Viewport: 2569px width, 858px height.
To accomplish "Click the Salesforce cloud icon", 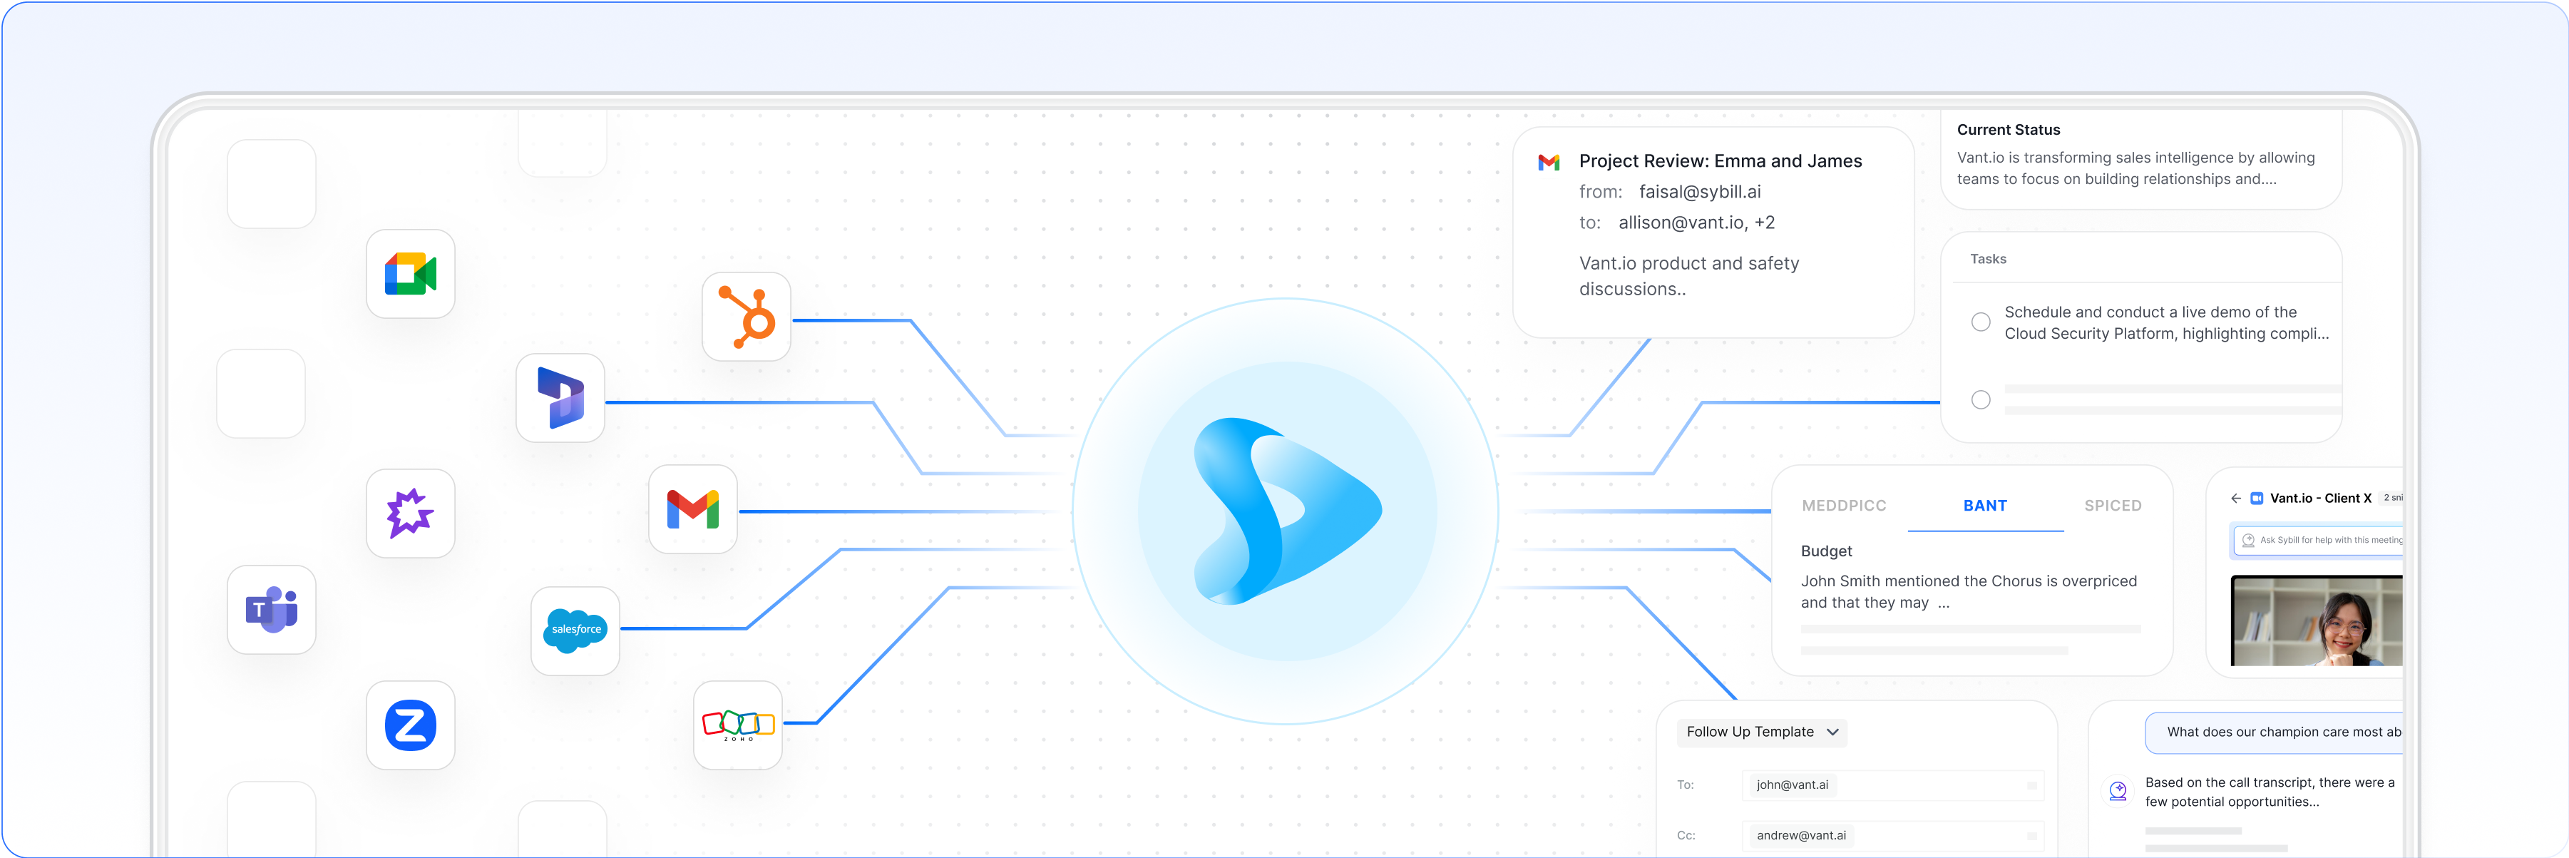I will (x=575, y=630).
